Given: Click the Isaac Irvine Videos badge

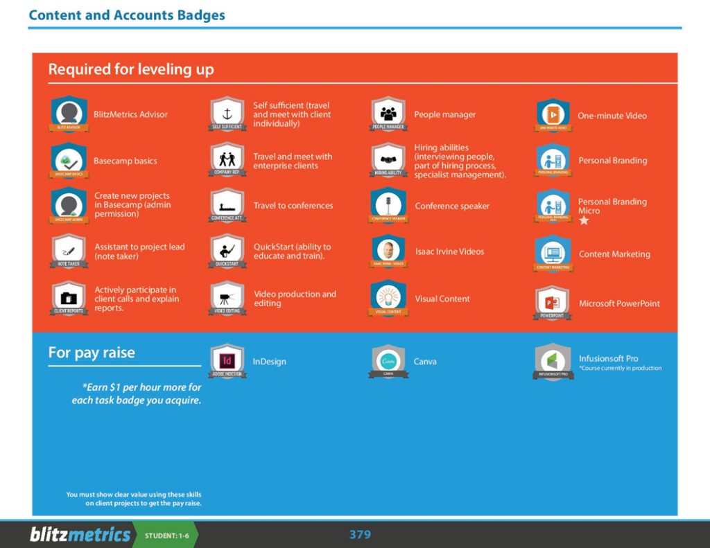Looking at the screenshot, I should click(x=388, y=251).
